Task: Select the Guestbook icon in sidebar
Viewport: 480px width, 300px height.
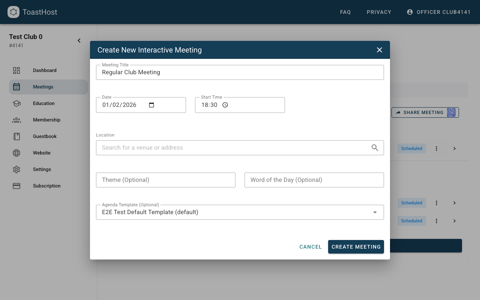Action: [16, 136]
